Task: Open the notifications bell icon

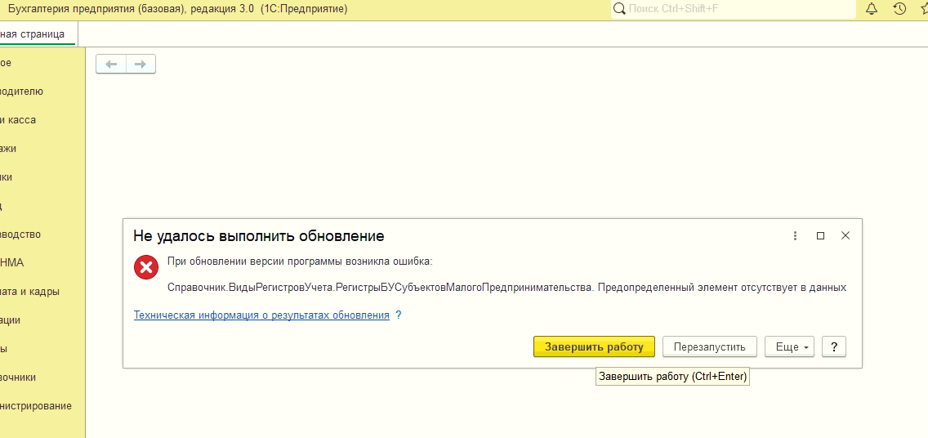Action: [872, 9]
